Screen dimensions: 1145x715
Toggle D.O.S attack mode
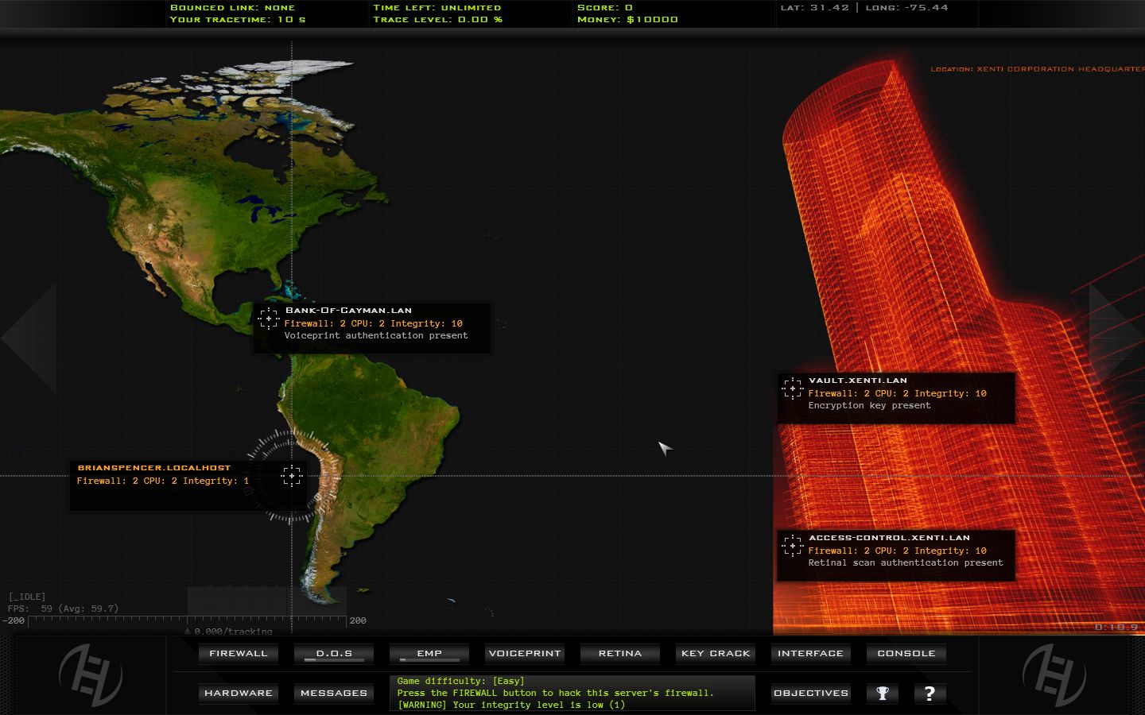(x=333, y=653)
